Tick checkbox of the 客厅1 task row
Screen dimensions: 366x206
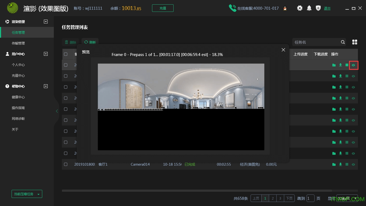[x=66, y=164]
